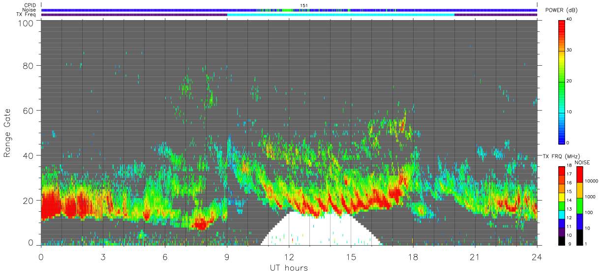604x278 pixels.
Task: Click the 1000 label on the NOISE scale
Action: coord(590,198)
